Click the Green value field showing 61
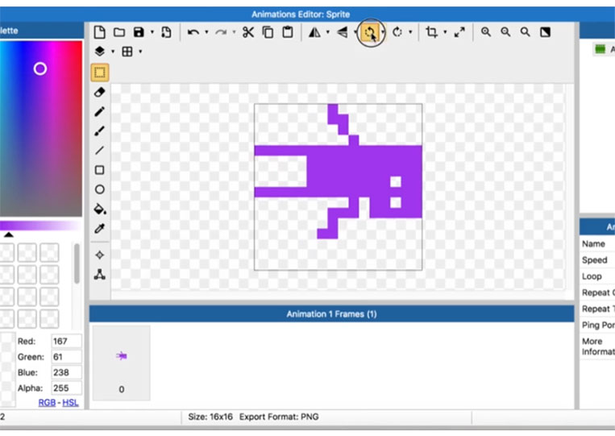 (66, 357)
